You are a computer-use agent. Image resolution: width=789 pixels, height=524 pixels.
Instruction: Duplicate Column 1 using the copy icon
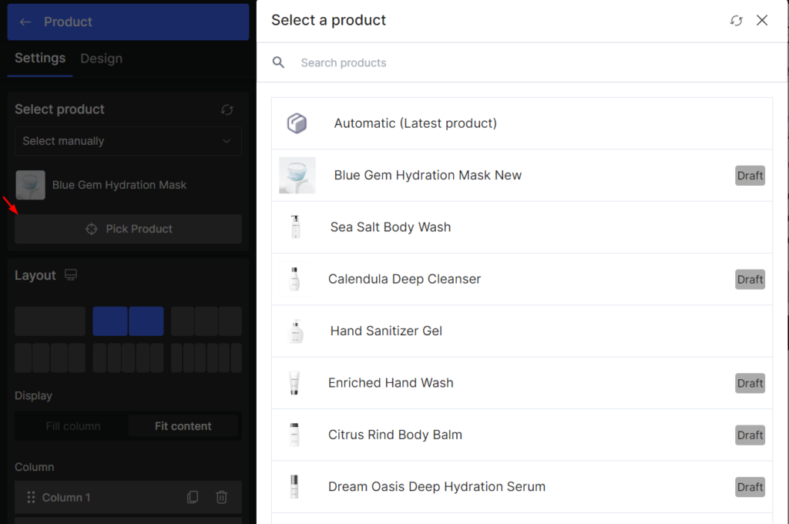point(192,497)
